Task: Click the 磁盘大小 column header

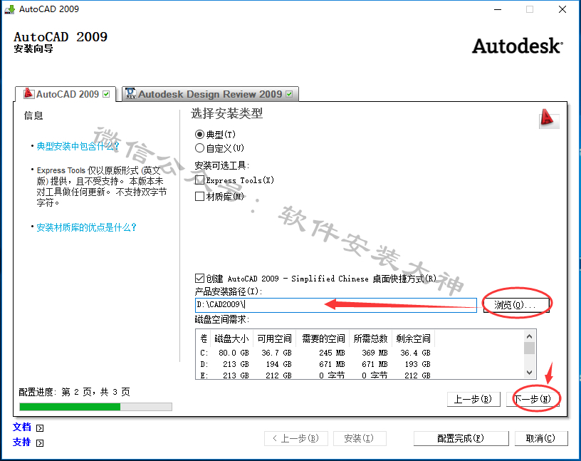Action: coord(231,338)
